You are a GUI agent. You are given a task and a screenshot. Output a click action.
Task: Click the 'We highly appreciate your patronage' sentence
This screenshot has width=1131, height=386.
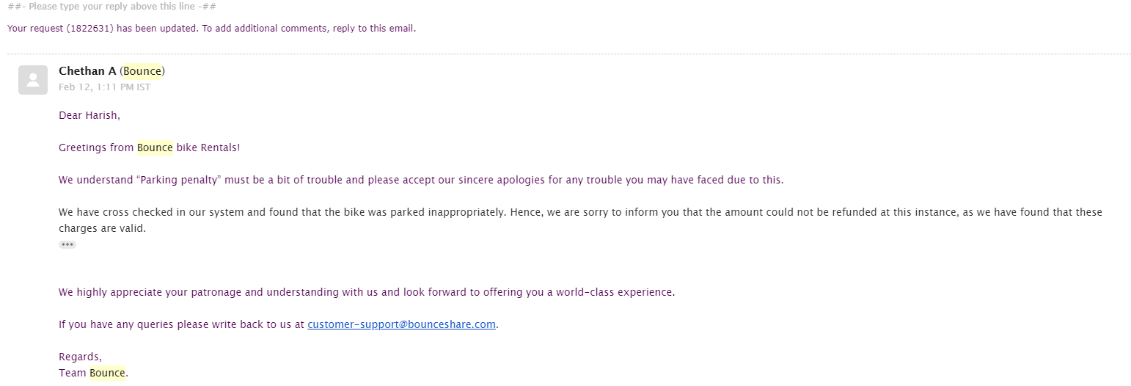(367, 292)
